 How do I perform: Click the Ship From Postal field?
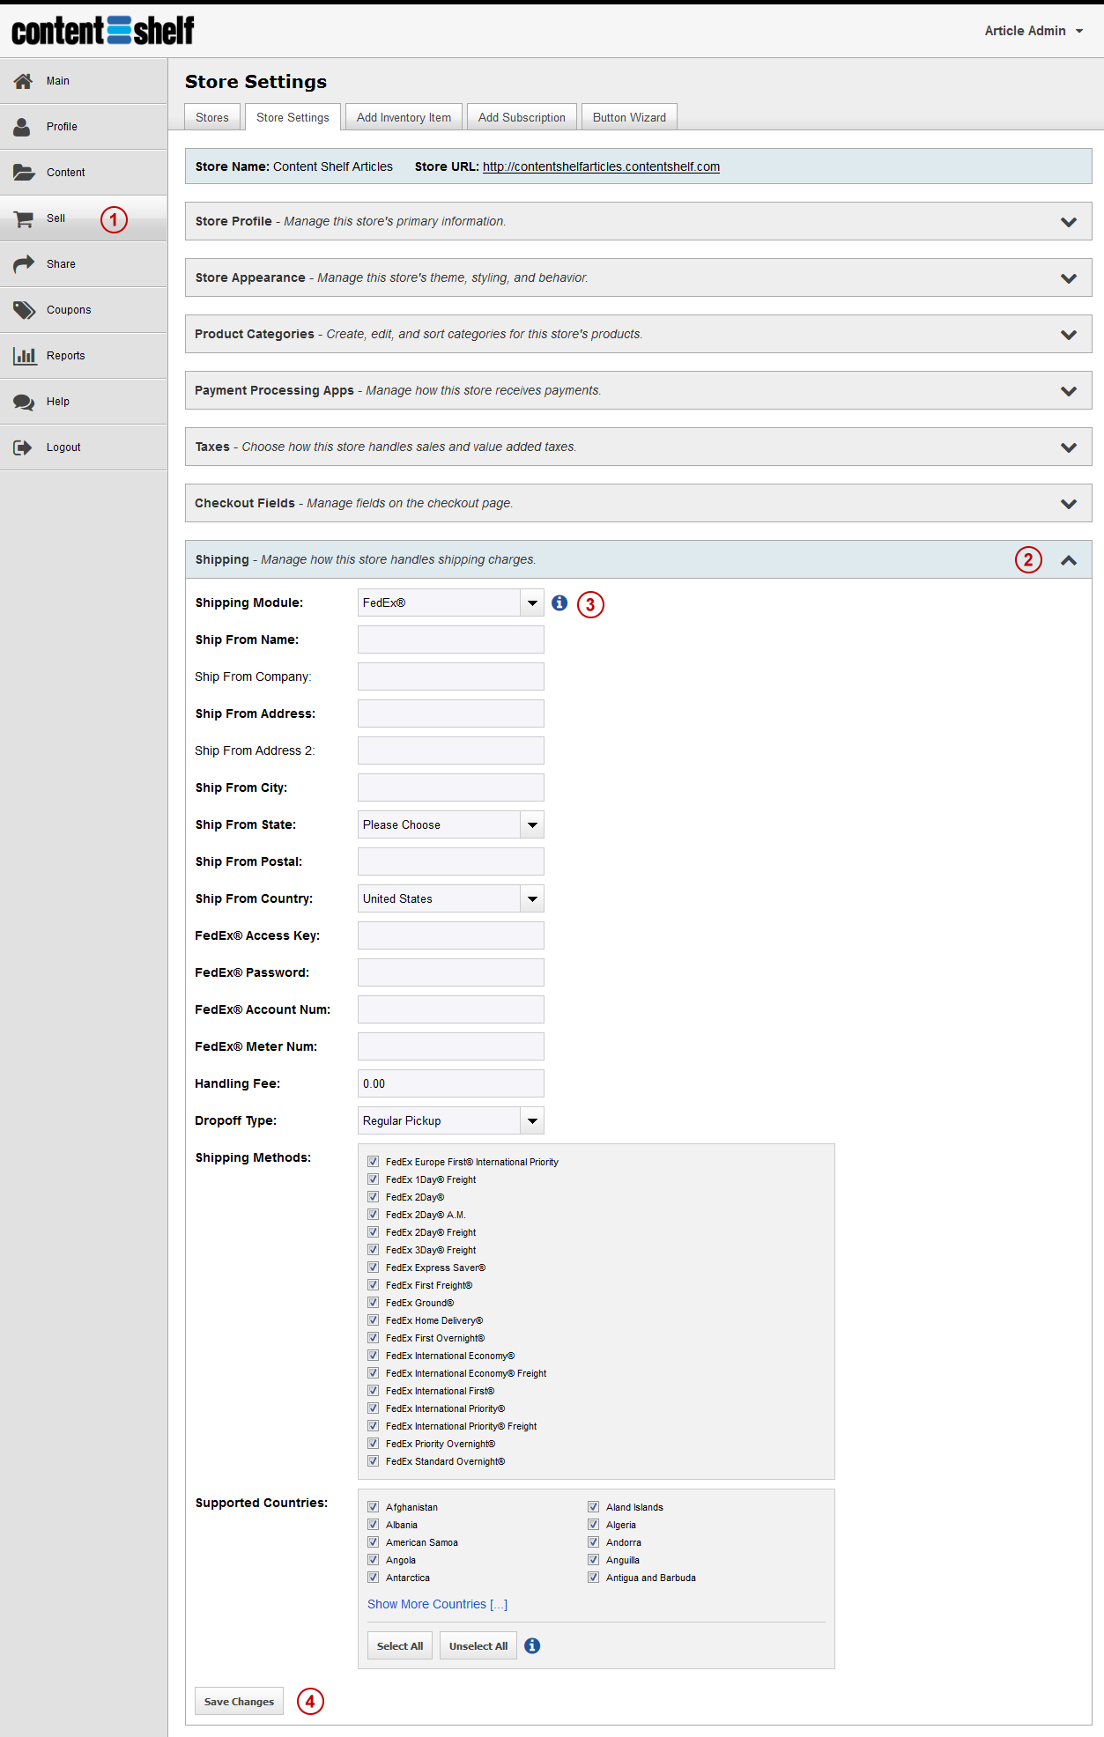tap(450, 861)
